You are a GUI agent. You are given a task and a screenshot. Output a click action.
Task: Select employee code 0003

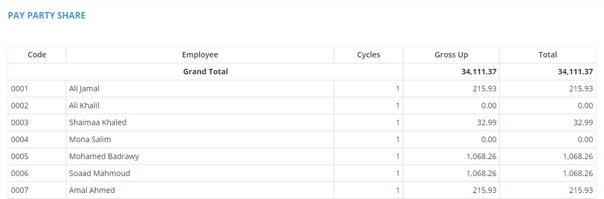coord(20,122)
